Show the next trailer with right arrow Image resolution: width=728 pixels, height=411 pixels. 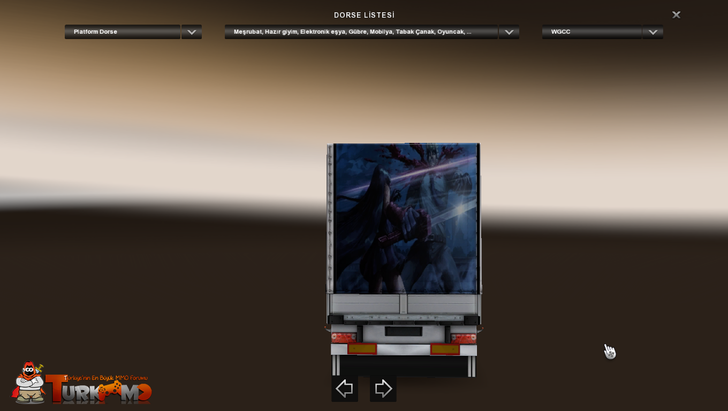[383, 389]
